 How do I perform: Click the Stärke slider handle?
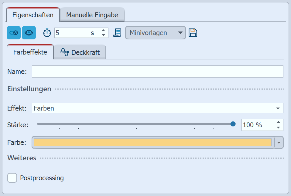click(x=233, y=124)
